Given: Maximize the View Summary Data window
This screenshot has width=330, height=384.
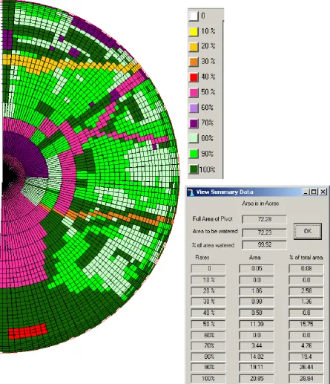Looking at the screenshot, I should pos(314,192).
